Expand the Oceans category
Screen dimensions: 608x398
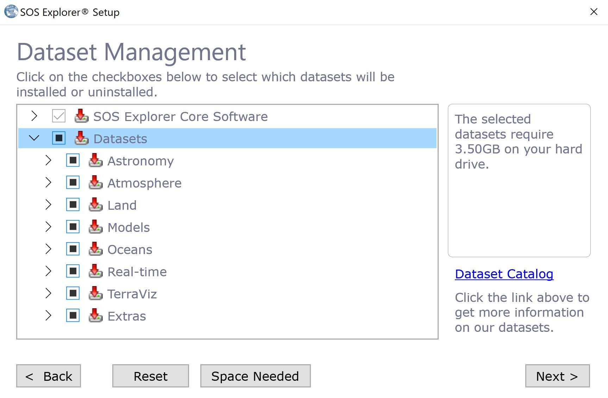coord(48,249)
